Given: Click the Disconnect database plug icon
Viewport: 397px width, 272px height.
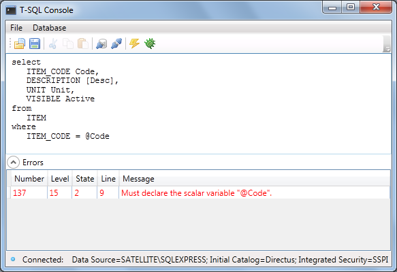Looking at the screenshot, I should point(116,44).
